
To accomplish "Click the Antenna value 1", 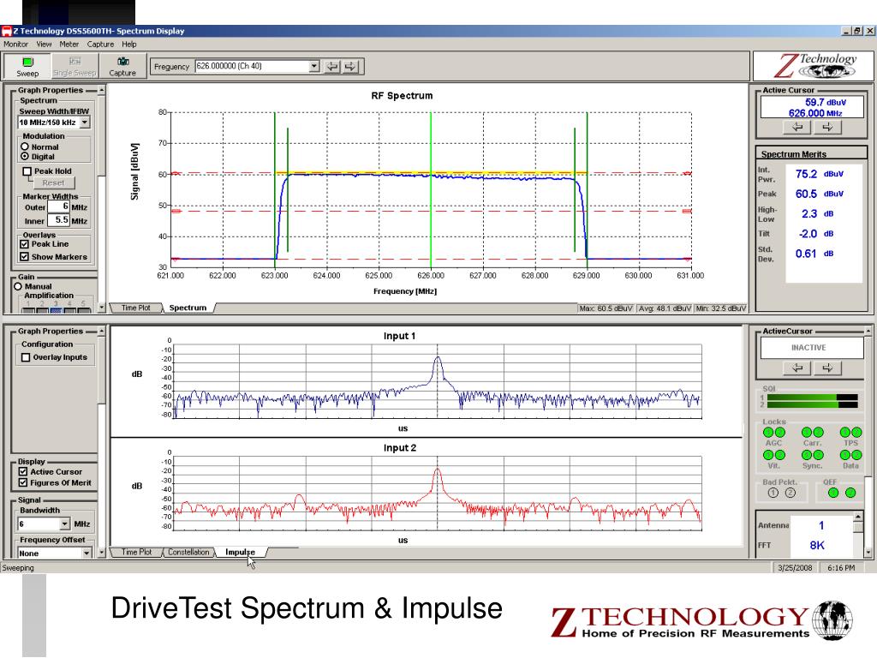I will tap(821, 525).
